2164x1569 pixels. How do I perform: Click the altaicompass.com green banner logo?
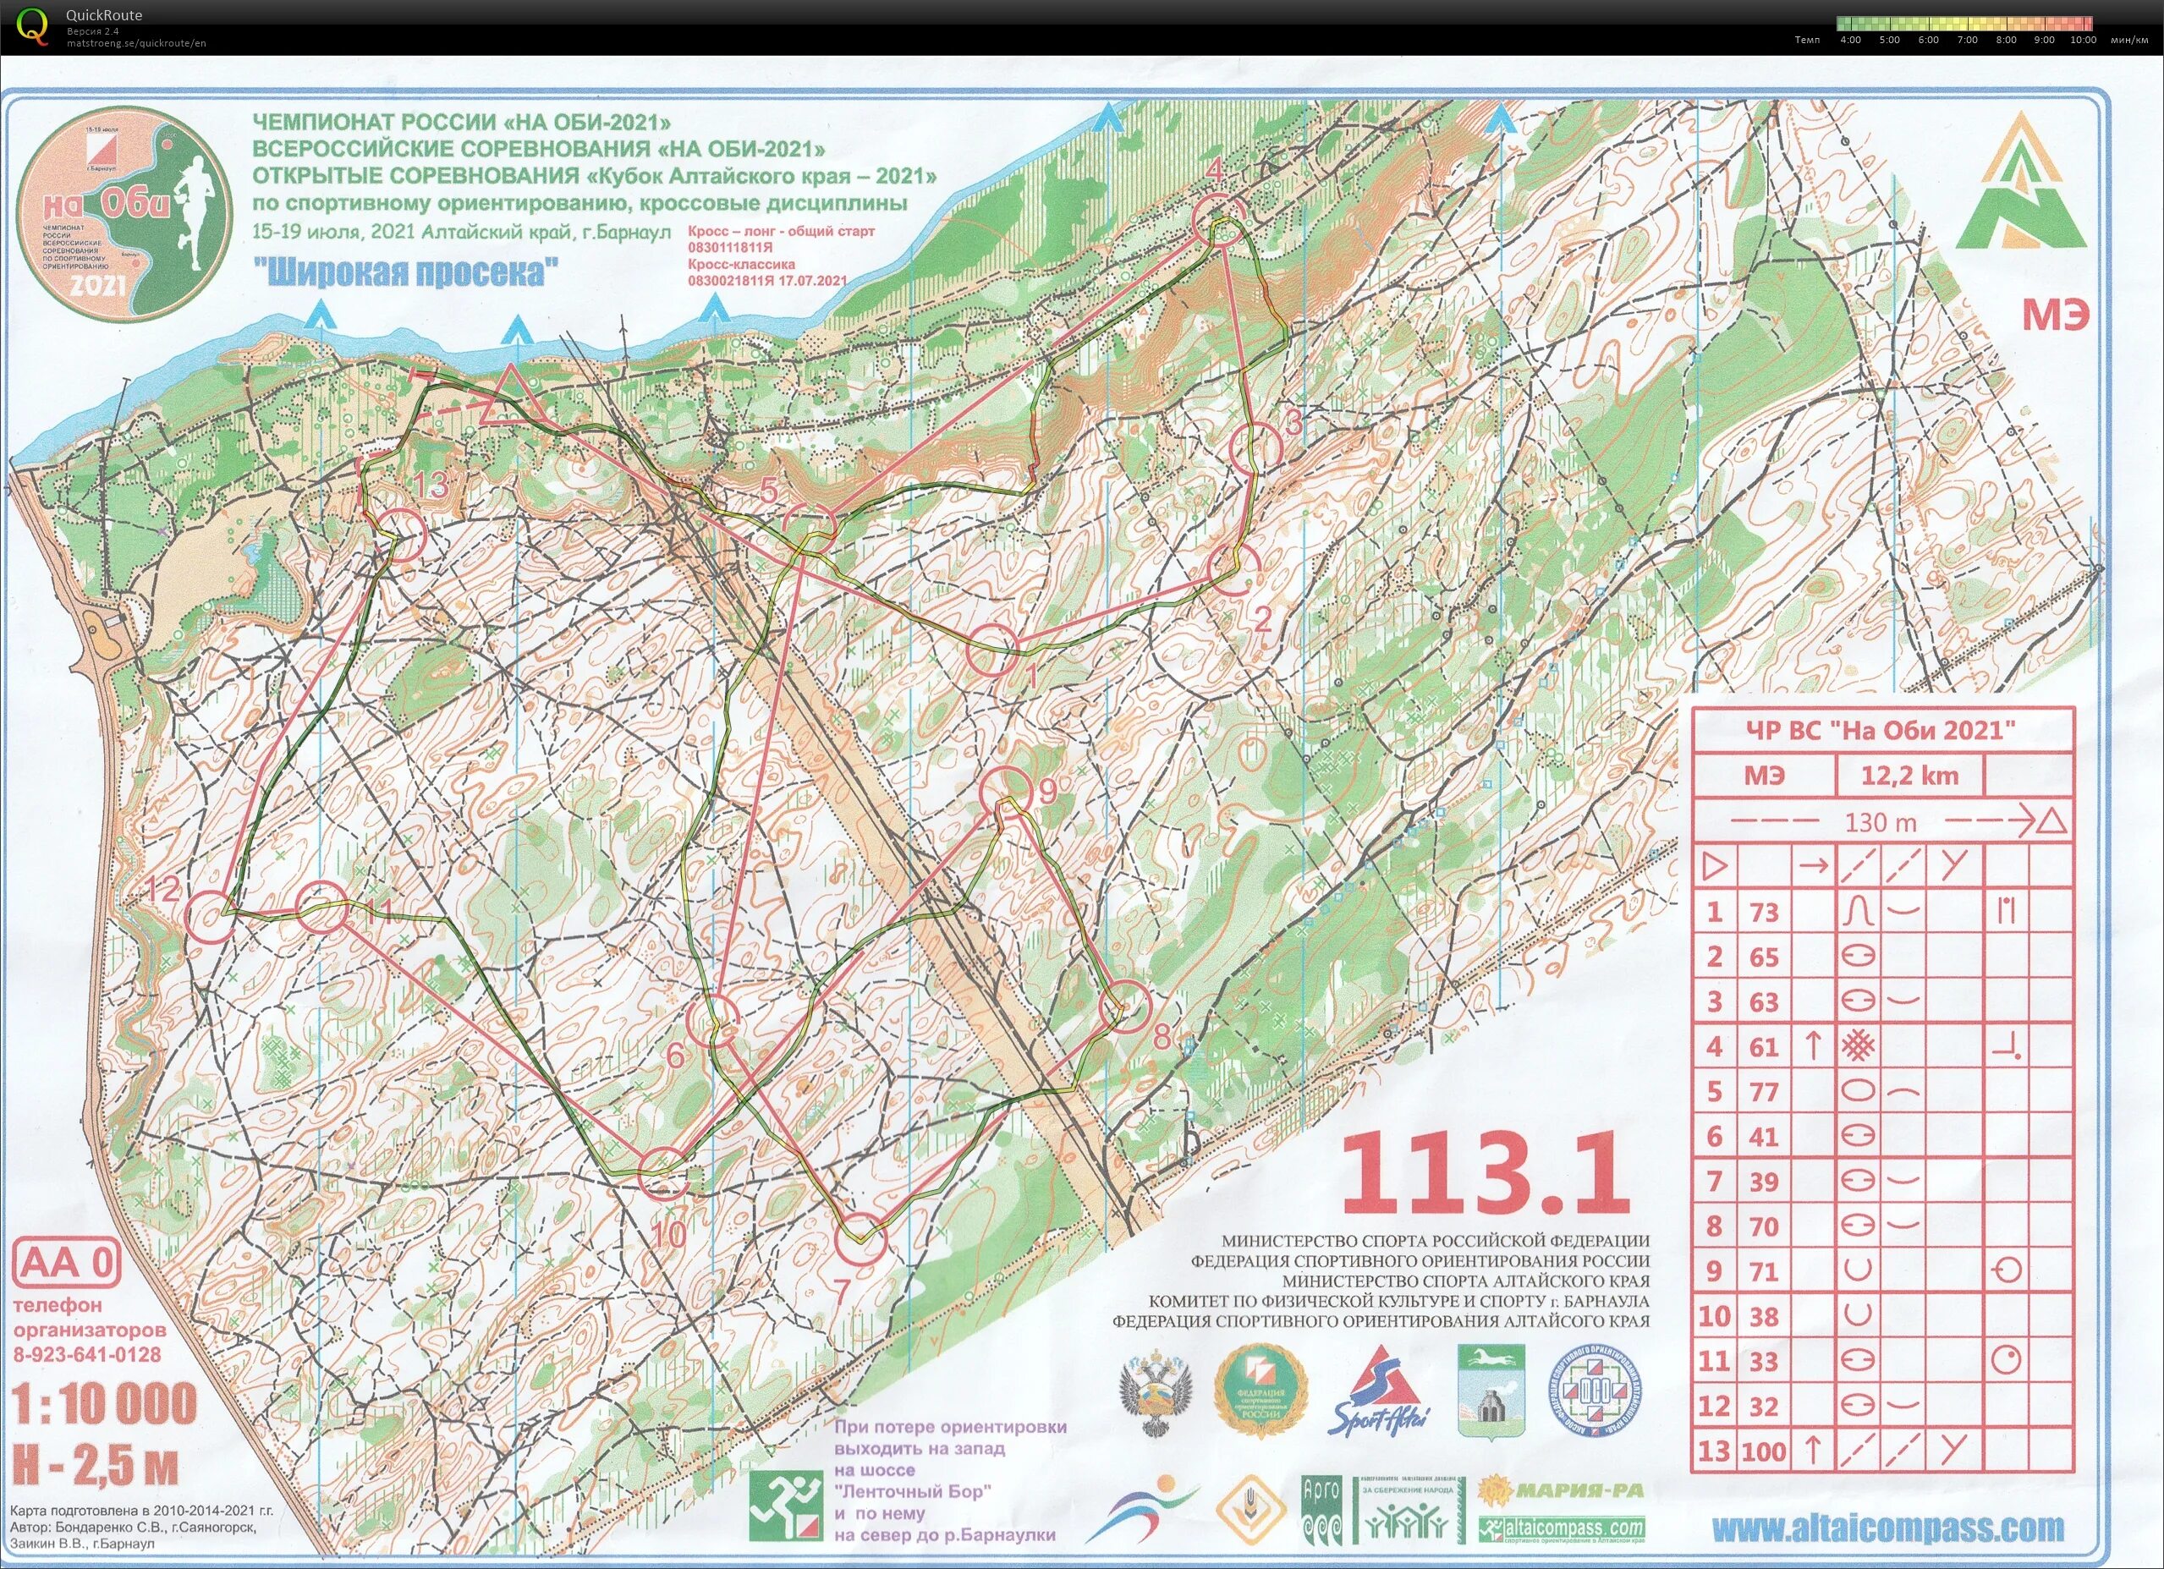pos(1561,1529)
